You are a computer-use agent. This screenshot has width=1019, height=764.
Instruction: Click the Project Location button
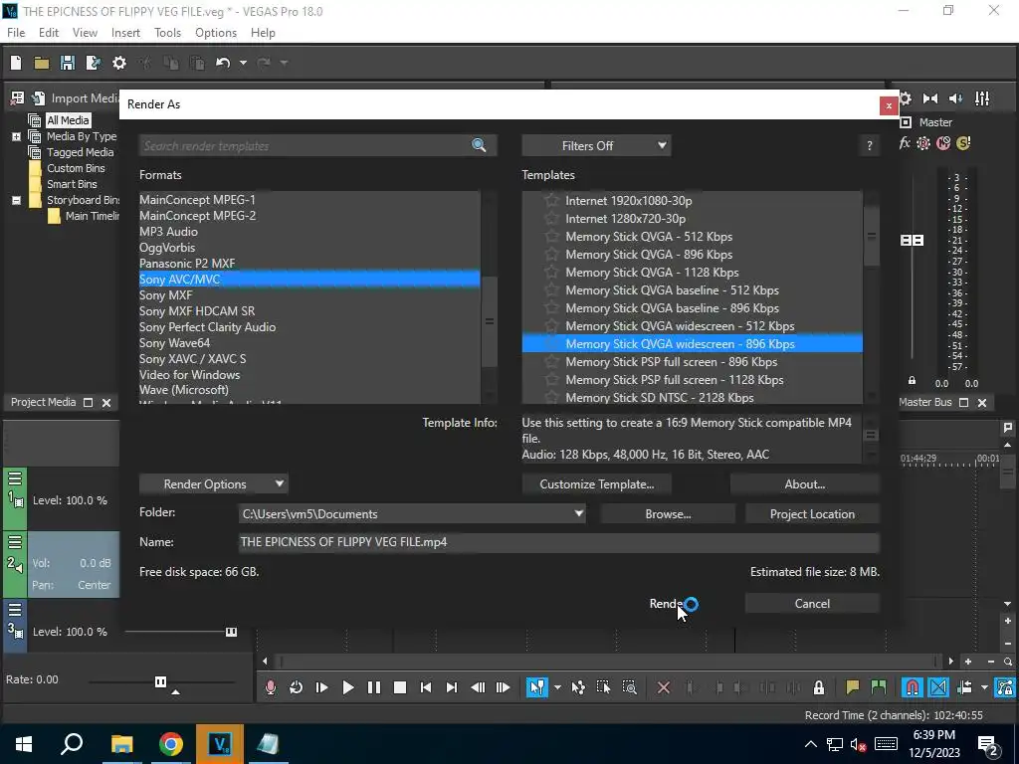[x=812, y=514]
